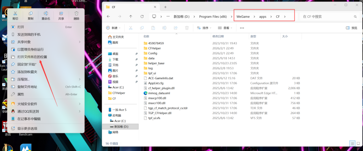Click 复制文件地址

pos(46,87)
